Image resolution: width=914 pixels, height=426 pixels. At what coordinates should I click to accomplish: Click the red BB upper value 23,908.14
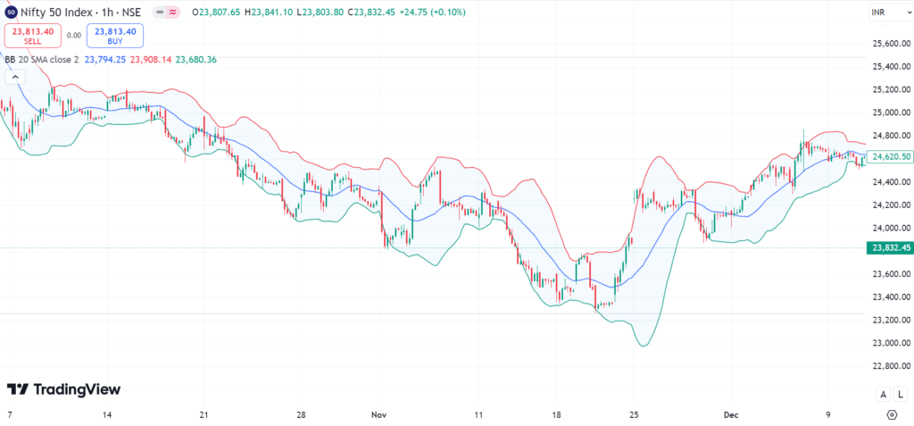pyautogui.click(x=150, y=59)
